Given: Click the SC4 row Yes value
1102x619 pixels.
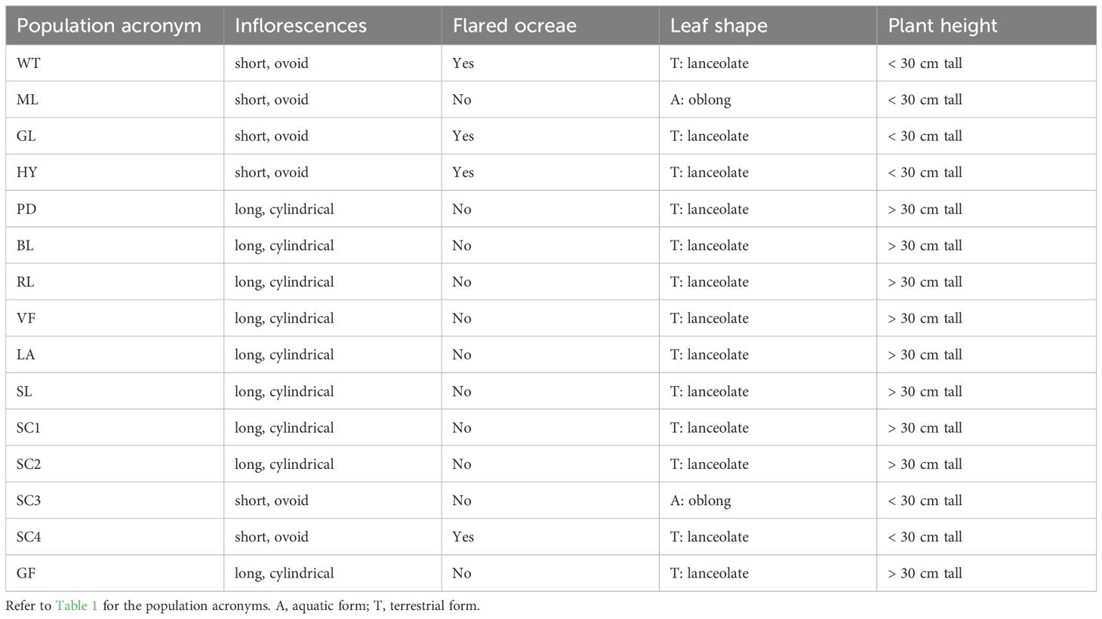Looking at the screenshot, I should (550, 537).
